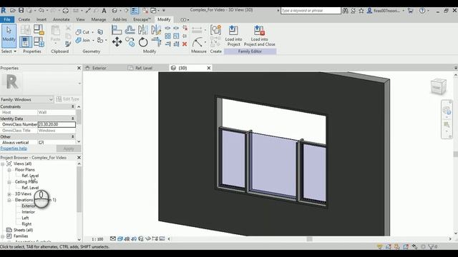Close the (3D) view tab
Viewport: 458px width, 257px height.
208,68
